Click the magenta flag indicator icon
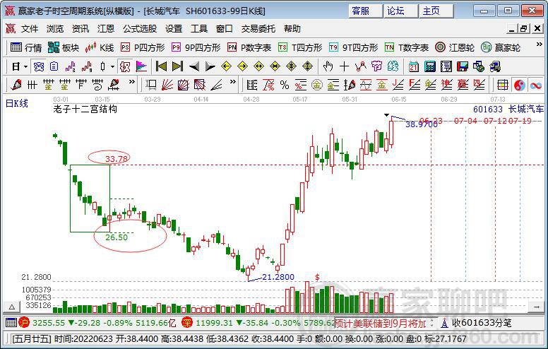Screen dimensions: 548x349 (141, 66)
